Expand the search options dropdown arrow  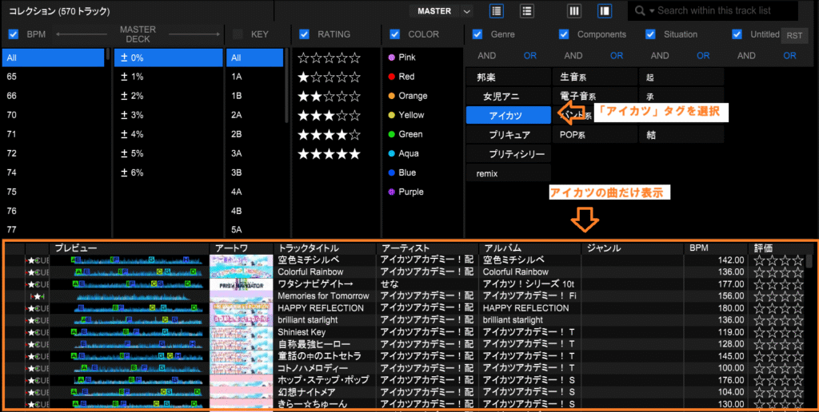(652, 11)
